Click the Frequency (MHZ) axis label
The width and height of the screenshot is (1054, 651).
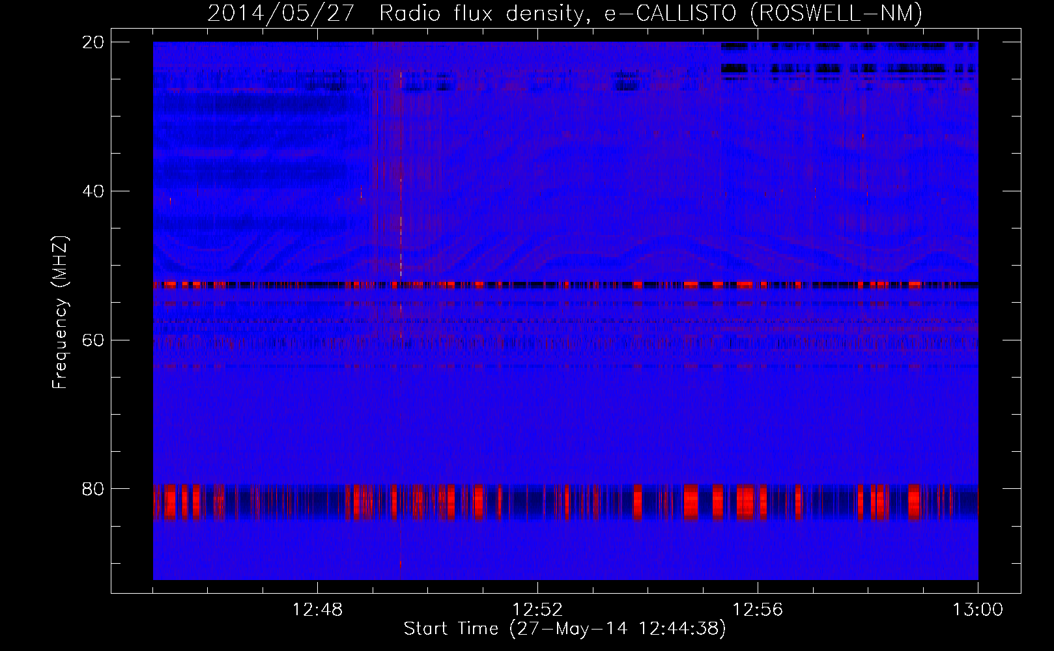[60, 312]
